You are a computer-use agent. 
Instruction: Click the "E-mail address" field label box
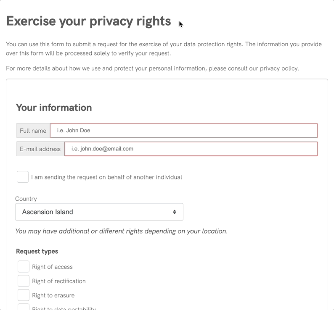tap(40, 149)
